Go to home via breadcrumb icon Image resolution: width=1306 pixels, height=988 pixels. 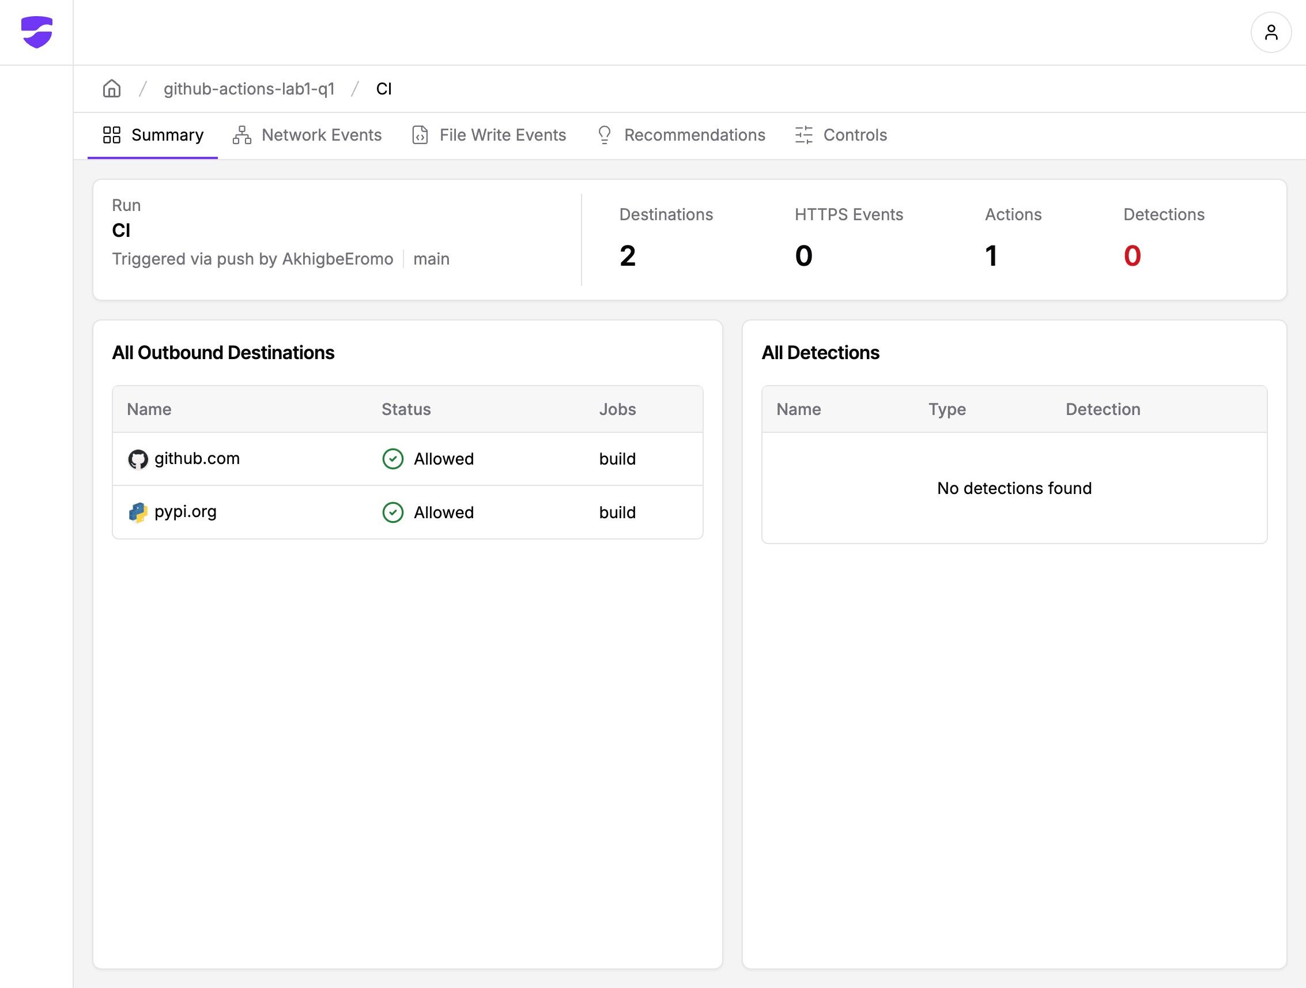(x=112, y=89)
